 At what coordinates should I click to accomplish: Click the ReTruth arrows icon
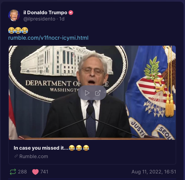pyautogui.click(x=13, y=172)
